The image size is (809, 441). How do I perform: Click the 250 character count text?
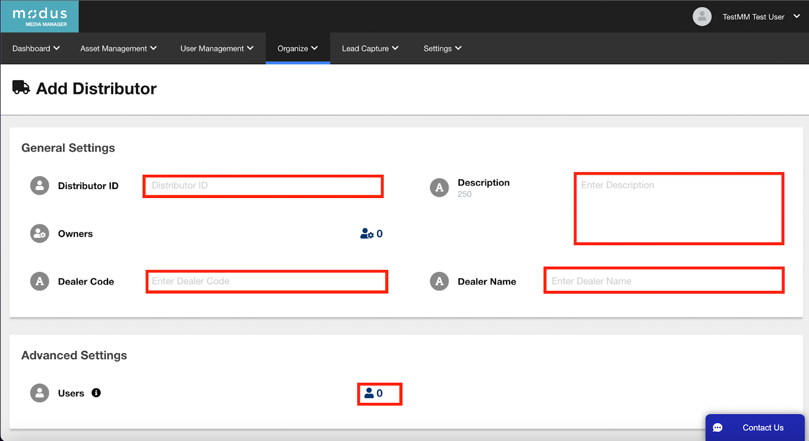465,194
